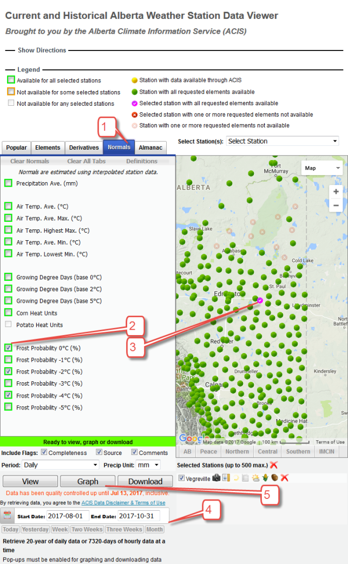
Task: Click the Start Date field
Action: point(67,516)
